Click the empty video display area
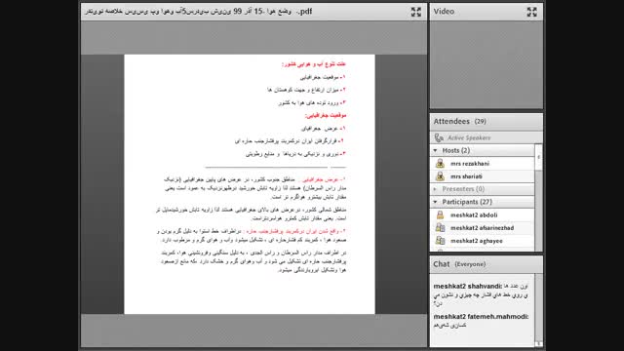624x351 pixels. click(x=487, y=64)
